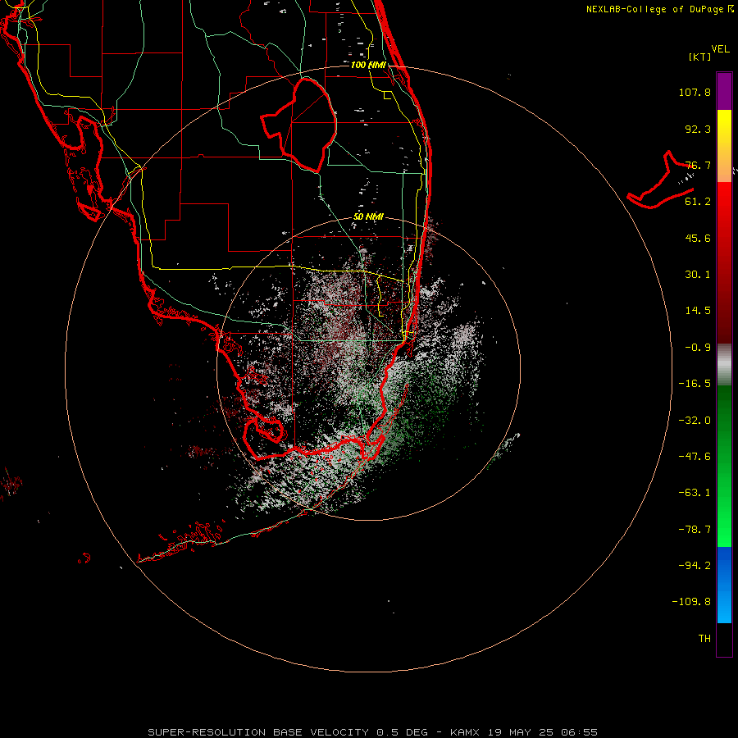Viewport: 738px width, 738px height.
Task: Click the -47.6 scale label
Action: [695, 457]
